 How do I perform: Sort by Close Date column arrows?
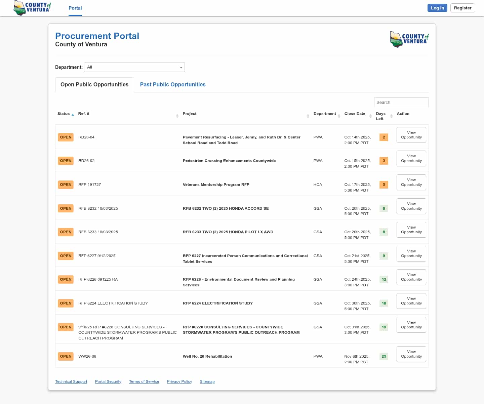pyautogui.click(x=370, y=116)
